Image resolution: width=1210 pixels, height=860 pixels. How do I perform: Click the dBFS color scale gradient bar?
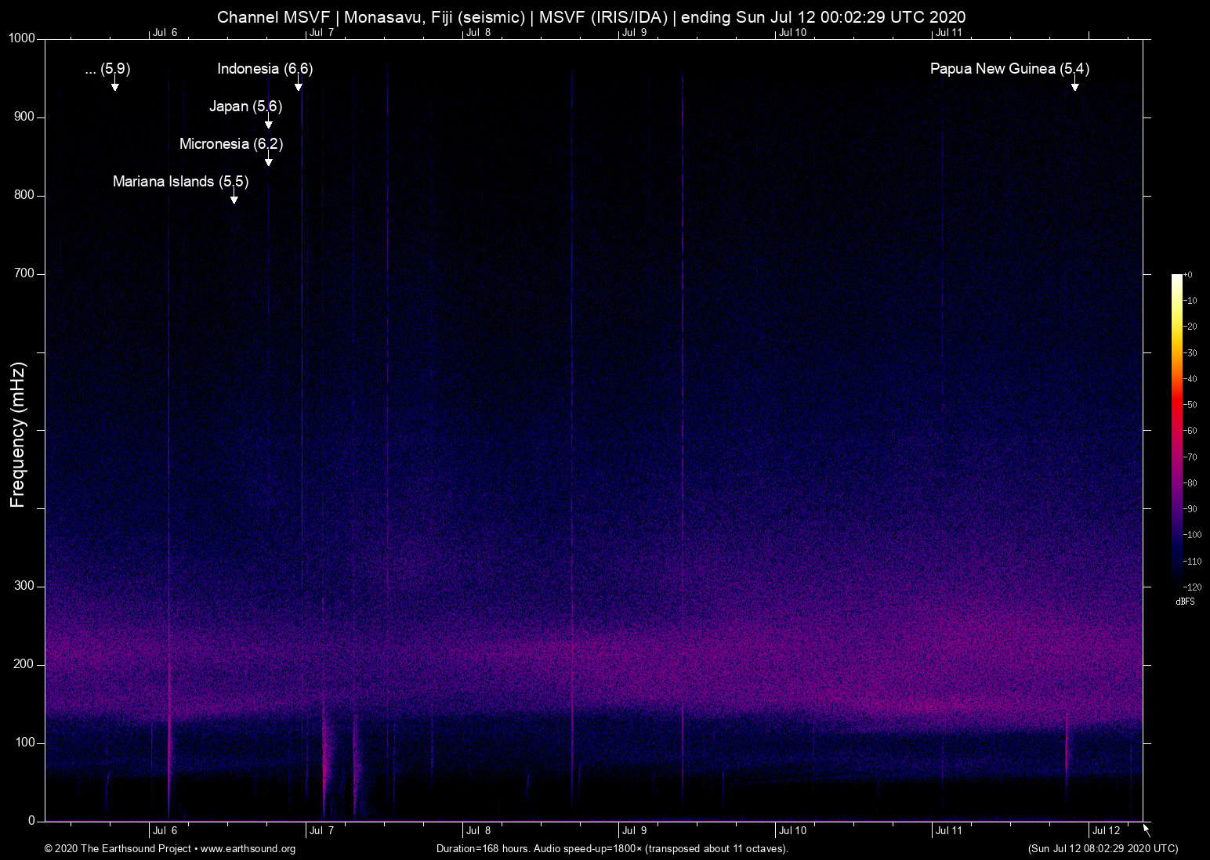click(1176, 430)
